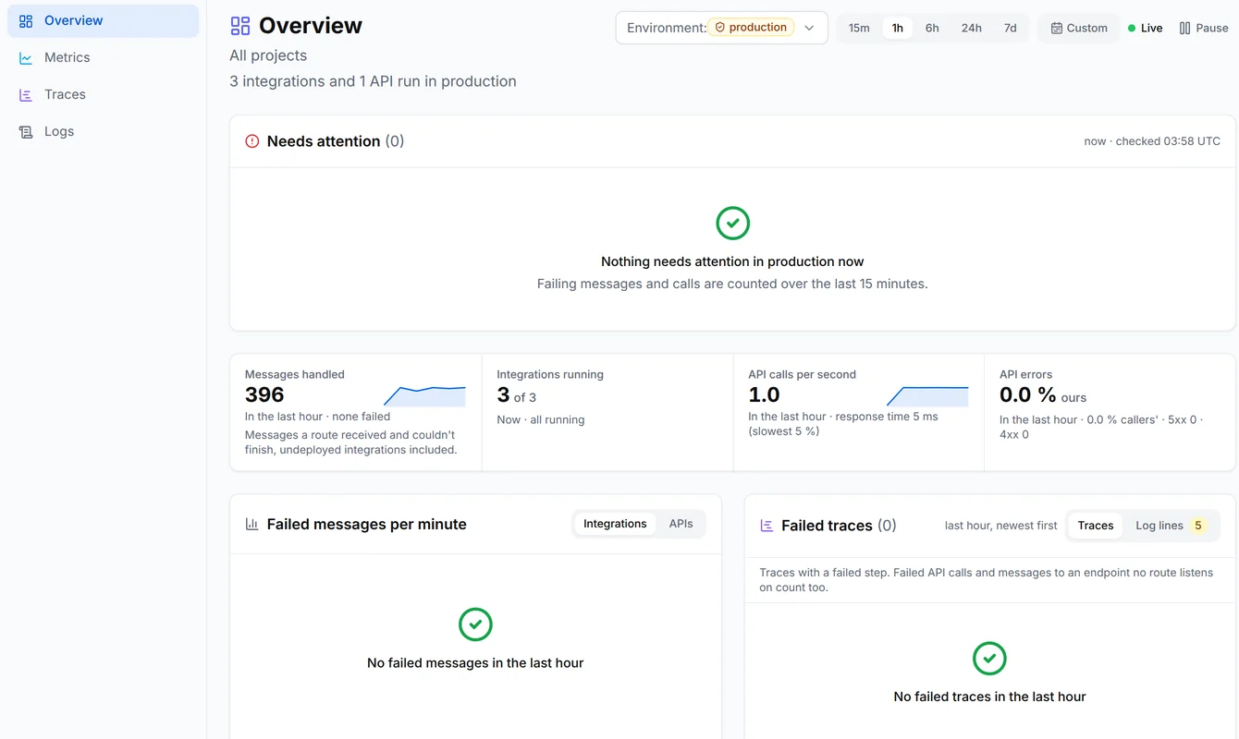Click green checkmark in Needs attention panel
This screenshot has width=1239, height=739.
coord(732,223)
